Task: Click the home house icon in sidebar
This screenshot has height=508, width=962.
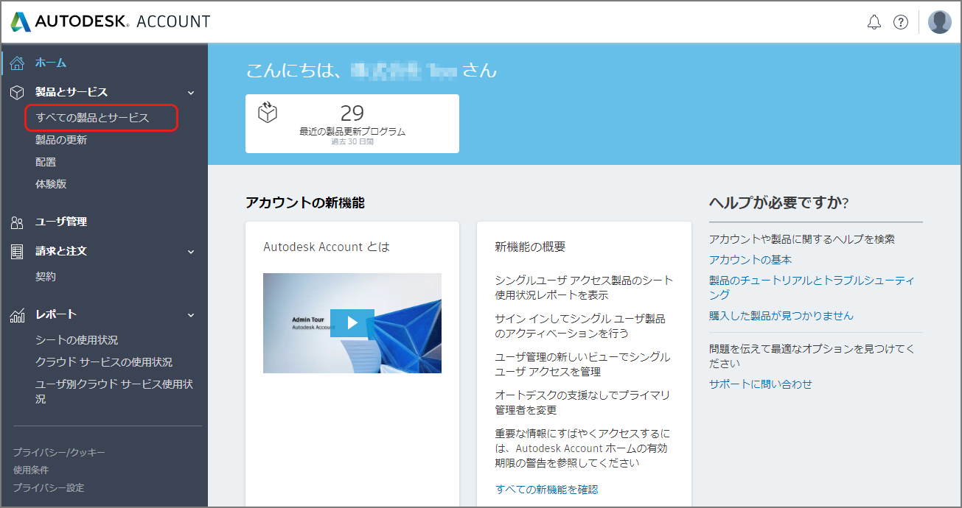Action: [18, 63]
